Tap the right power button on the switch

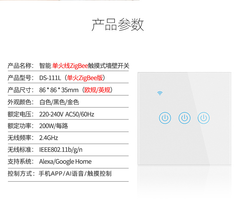click(x=204, y=118)
